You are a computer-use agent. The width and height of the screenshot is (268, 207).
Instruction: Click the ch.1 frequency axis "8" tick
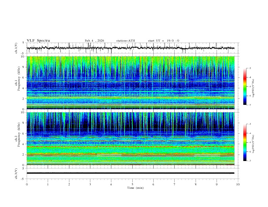pos(24,67)
